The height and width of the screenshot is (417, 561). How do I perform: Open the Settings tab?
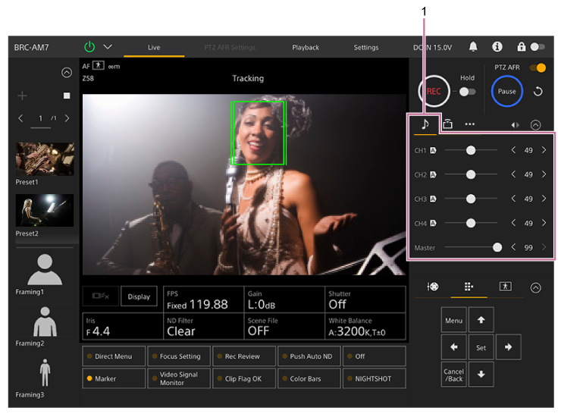point(366,47)
